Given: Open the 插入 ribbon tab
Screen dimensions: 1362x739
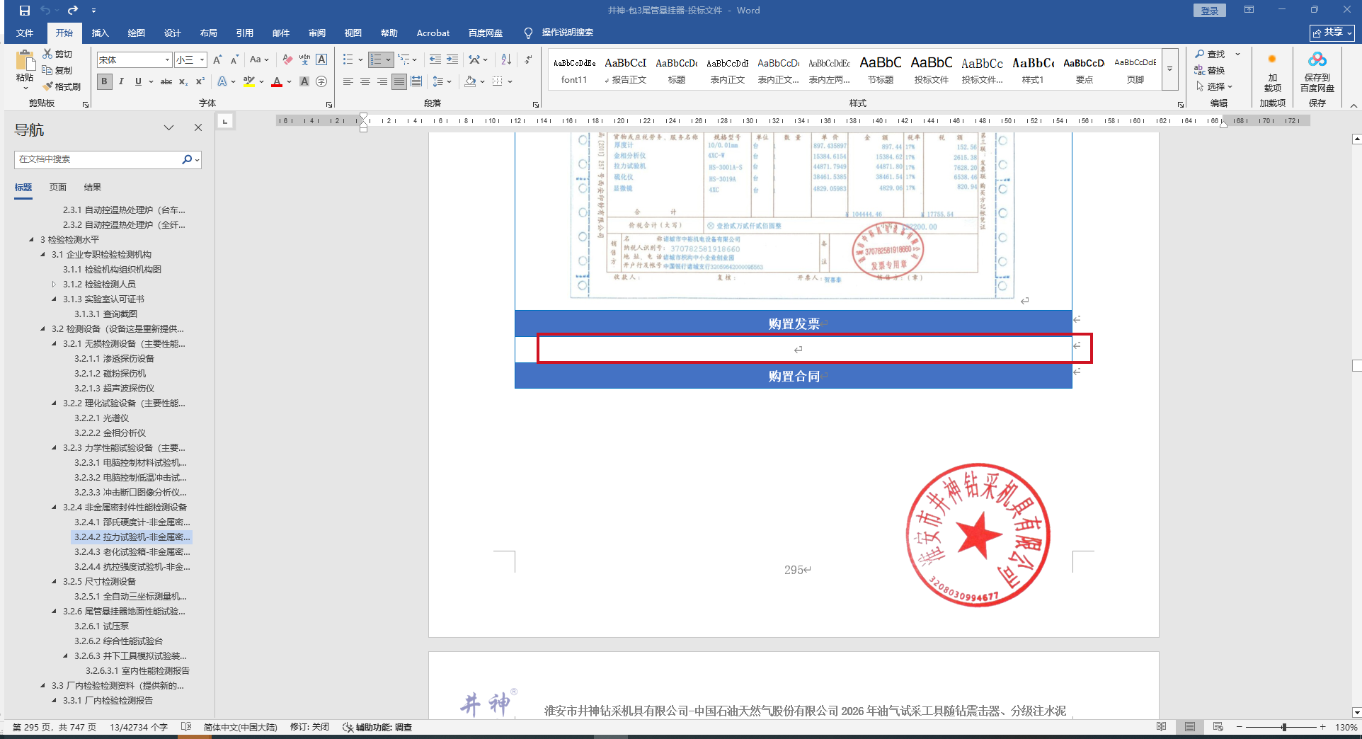Looking at the screenshot, I should click(101, 33).
